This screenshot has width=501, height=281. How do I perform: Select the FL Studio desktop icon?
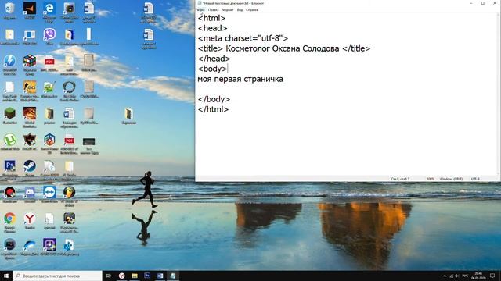click(69, 196)
